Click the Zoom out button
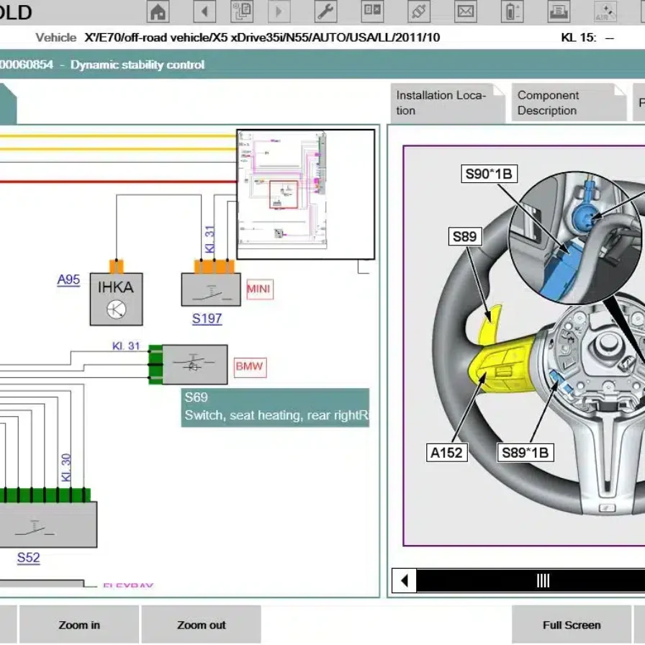The width and height of the screenshot is (645, 645). [201, 624]
